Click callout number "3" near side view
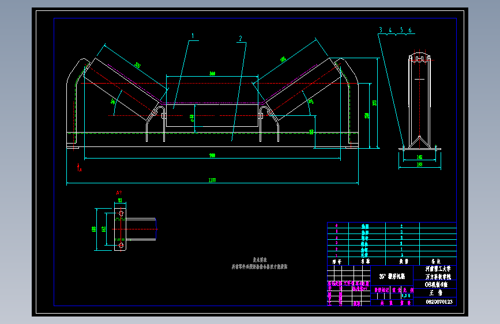 pyautogui.click(x=381, y=29)
